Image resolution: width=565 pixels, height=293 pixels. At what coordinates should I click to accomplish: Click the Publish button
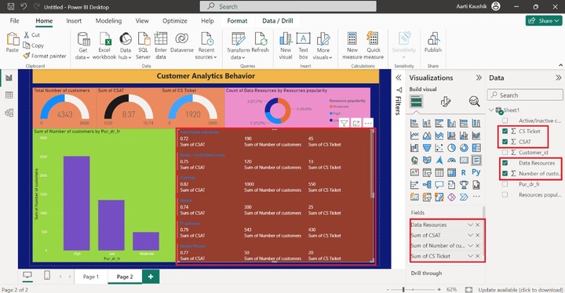432,42
